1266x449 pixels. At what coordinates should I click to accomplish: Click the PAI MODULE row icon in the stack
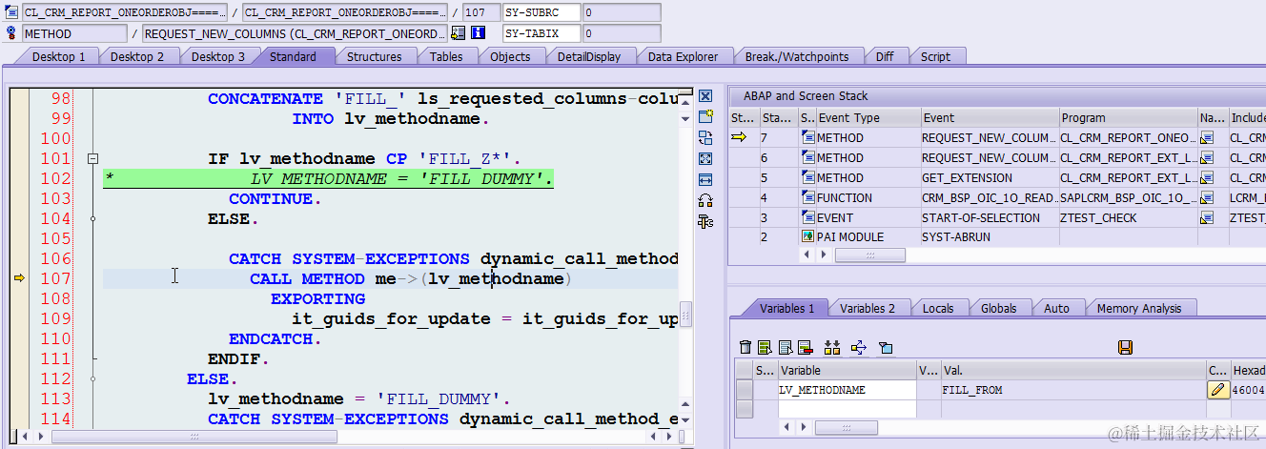807,236
